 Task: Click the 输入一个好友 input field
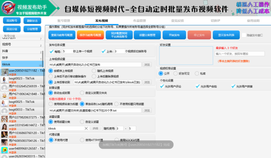pyautogui.click(x=240, y=54)
